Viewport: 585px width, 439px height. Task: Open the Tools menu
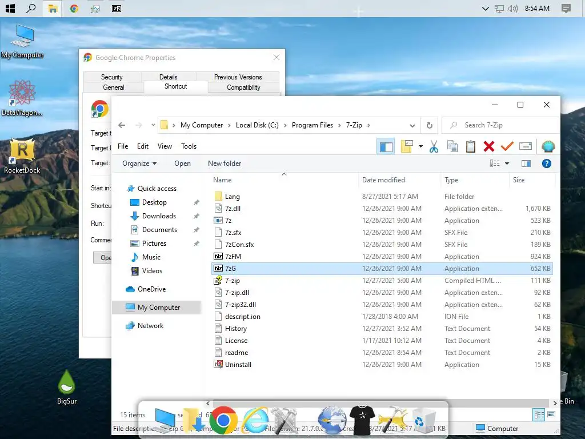pos(189,146)
